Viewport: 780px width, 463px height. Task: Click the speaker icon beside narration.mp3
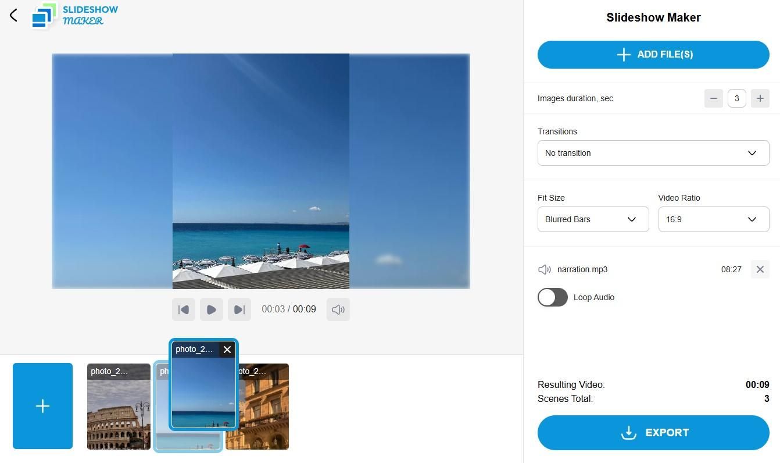click(545, 269)
